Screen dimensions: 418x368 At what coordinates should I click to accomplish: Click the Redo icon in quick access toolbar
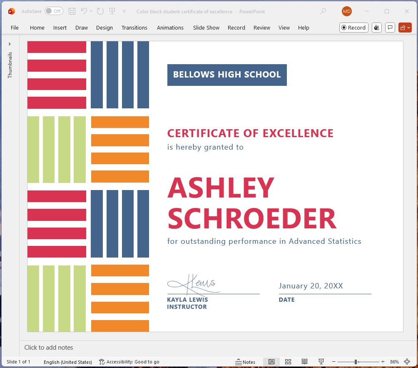100,11
